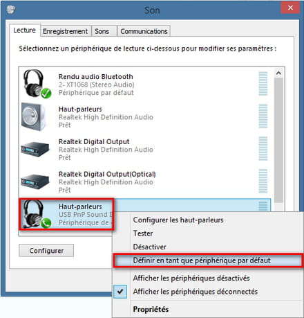Click the device list scroll up arrow
304x318 pixels.
278,73
